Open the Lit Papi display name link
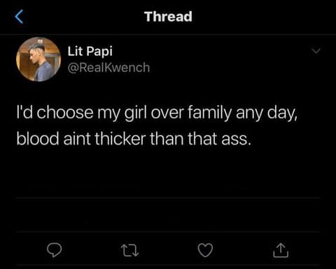Viewport: 336px width, 269px height. [90, 51]
